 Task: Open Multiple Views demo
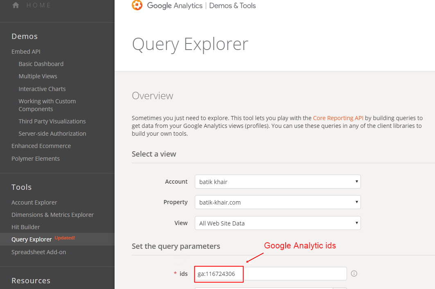tap(38, 76)
